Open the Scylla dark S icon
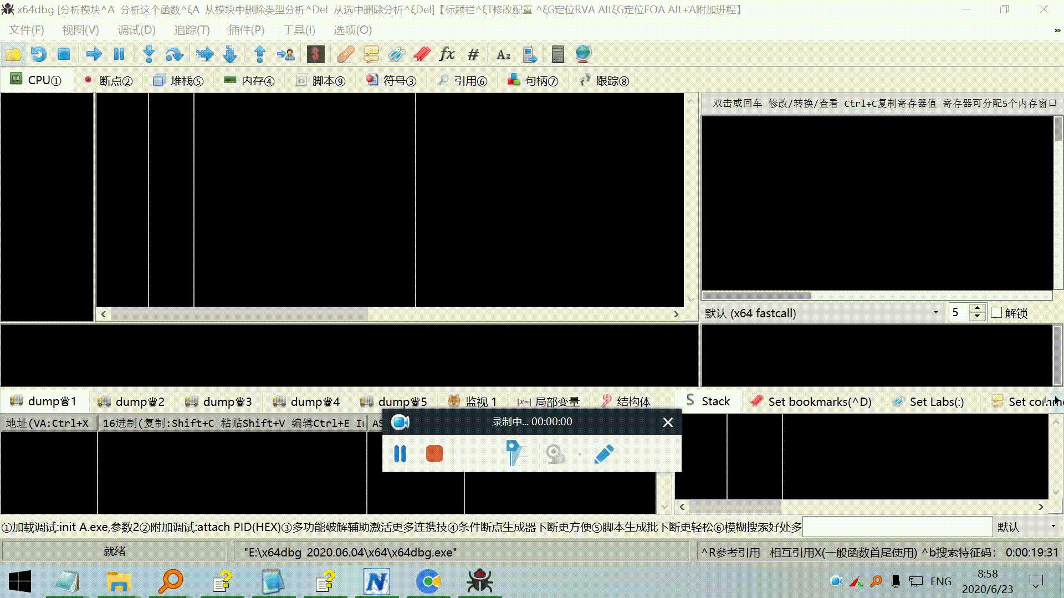This screenshot has height=598, width=1064. (x=315, y=54)
